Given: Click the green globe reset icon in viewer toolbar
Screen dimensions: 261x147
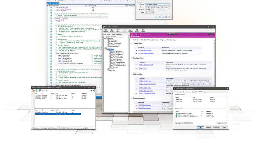Looking at the screenshot, I should [x=40, y=90].
